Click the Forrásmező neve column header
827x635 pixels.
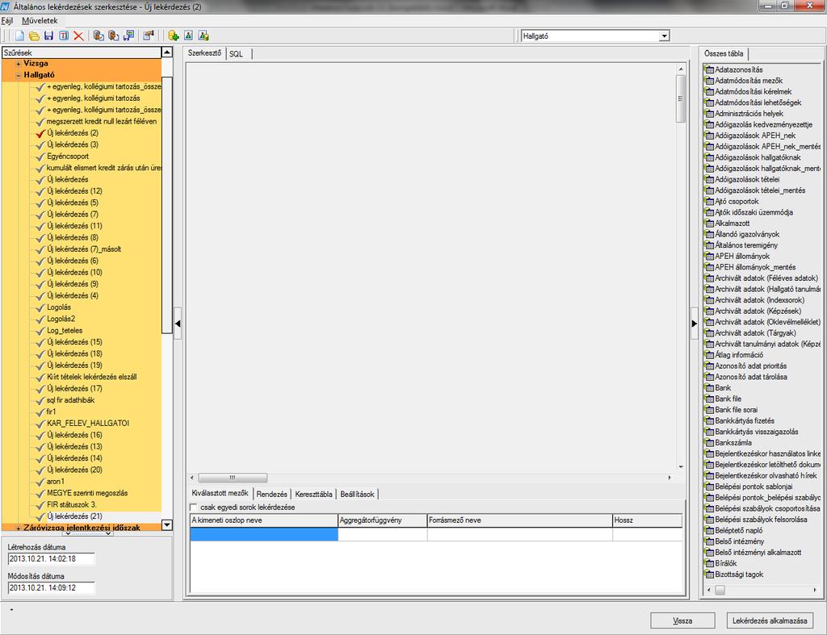point(519,520)
